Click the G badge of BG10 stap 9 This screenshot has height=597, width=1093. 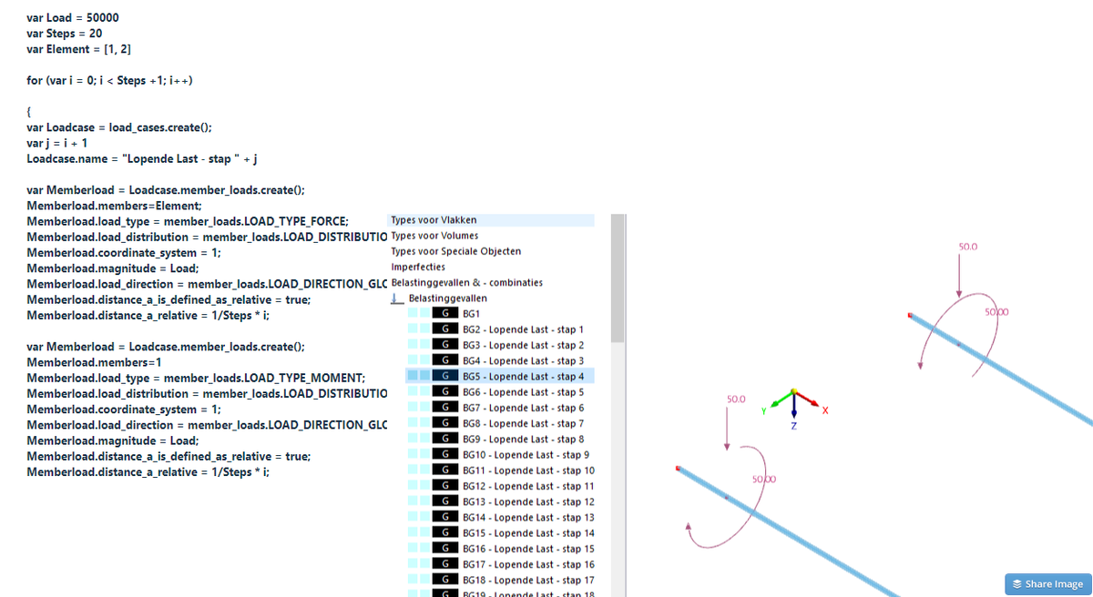click(444, 454)
